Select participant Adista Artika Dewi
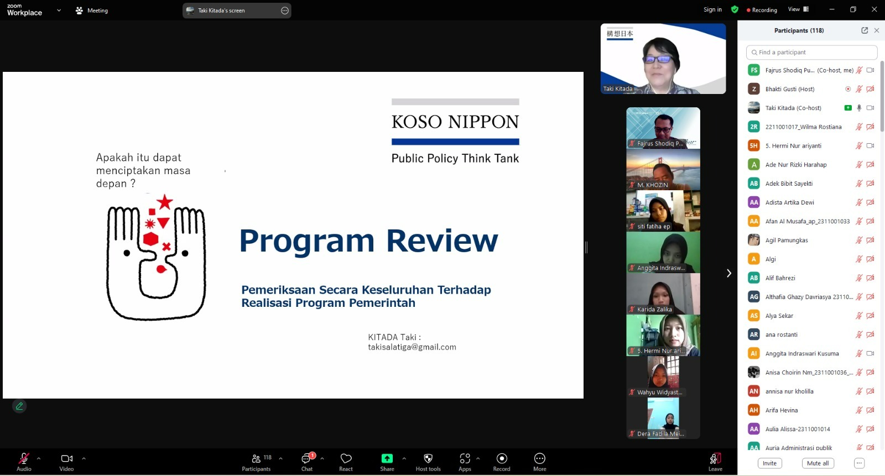Image resolution: width=885 pixels, height=476 pixels. pyautogui.click(x=811, y=202)
